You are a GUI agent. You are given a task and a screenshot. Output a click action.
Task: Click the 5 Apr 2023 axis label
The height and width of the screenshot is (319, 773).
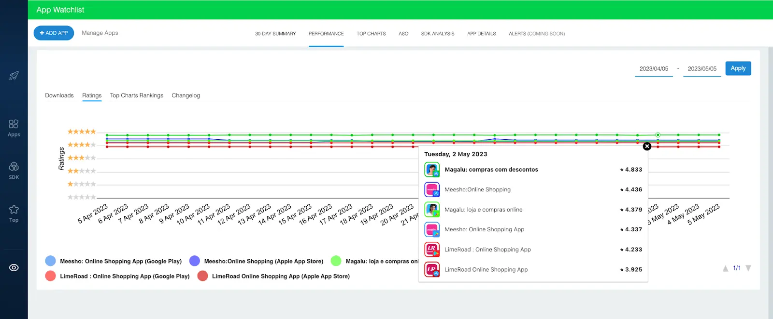coord(93,214)
